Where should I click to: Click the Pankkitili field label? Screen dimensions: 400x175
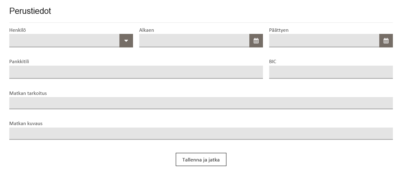[19, 62]
